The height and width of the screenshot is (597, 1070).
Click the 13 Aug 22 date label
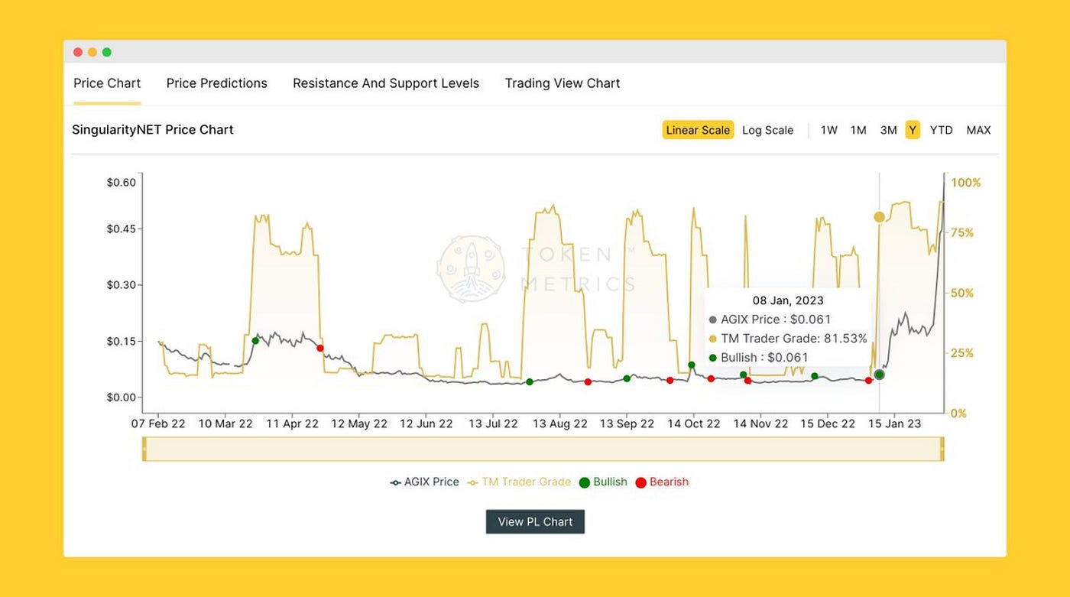pyautogui.click(x=560, y=423)
